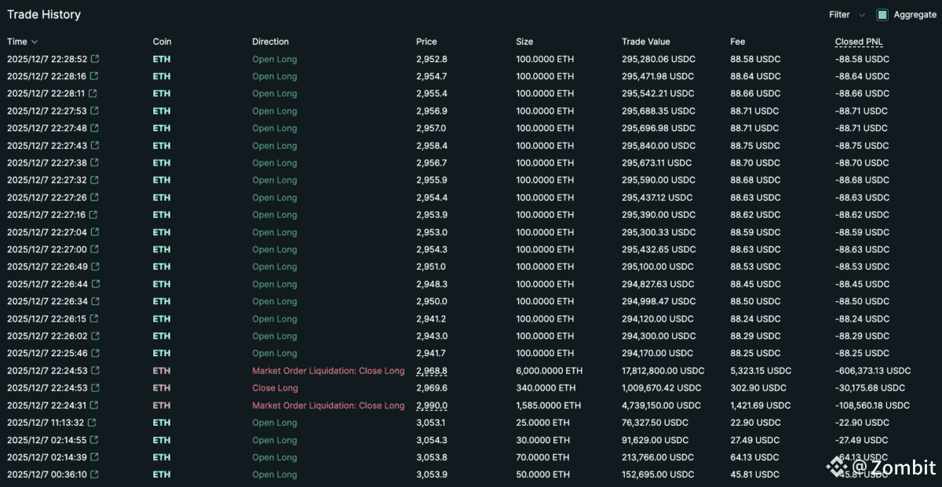This screenshot has width=942, height=487.
Task: Open explorer link icon for 22:28:52 trade
Action: click(96, 59)
